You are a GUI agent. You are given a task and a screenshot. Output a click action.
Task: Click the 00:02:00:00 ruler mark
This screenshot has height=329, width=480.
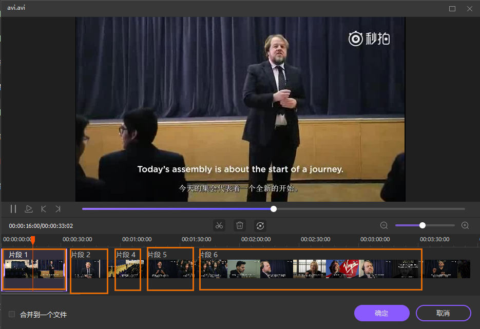[256, 239]
